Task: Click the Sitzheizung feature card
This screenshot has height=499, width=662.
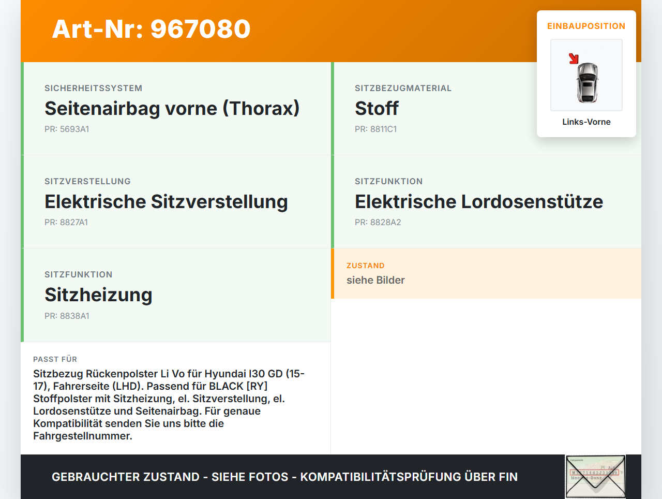Action: click(176, 295)
